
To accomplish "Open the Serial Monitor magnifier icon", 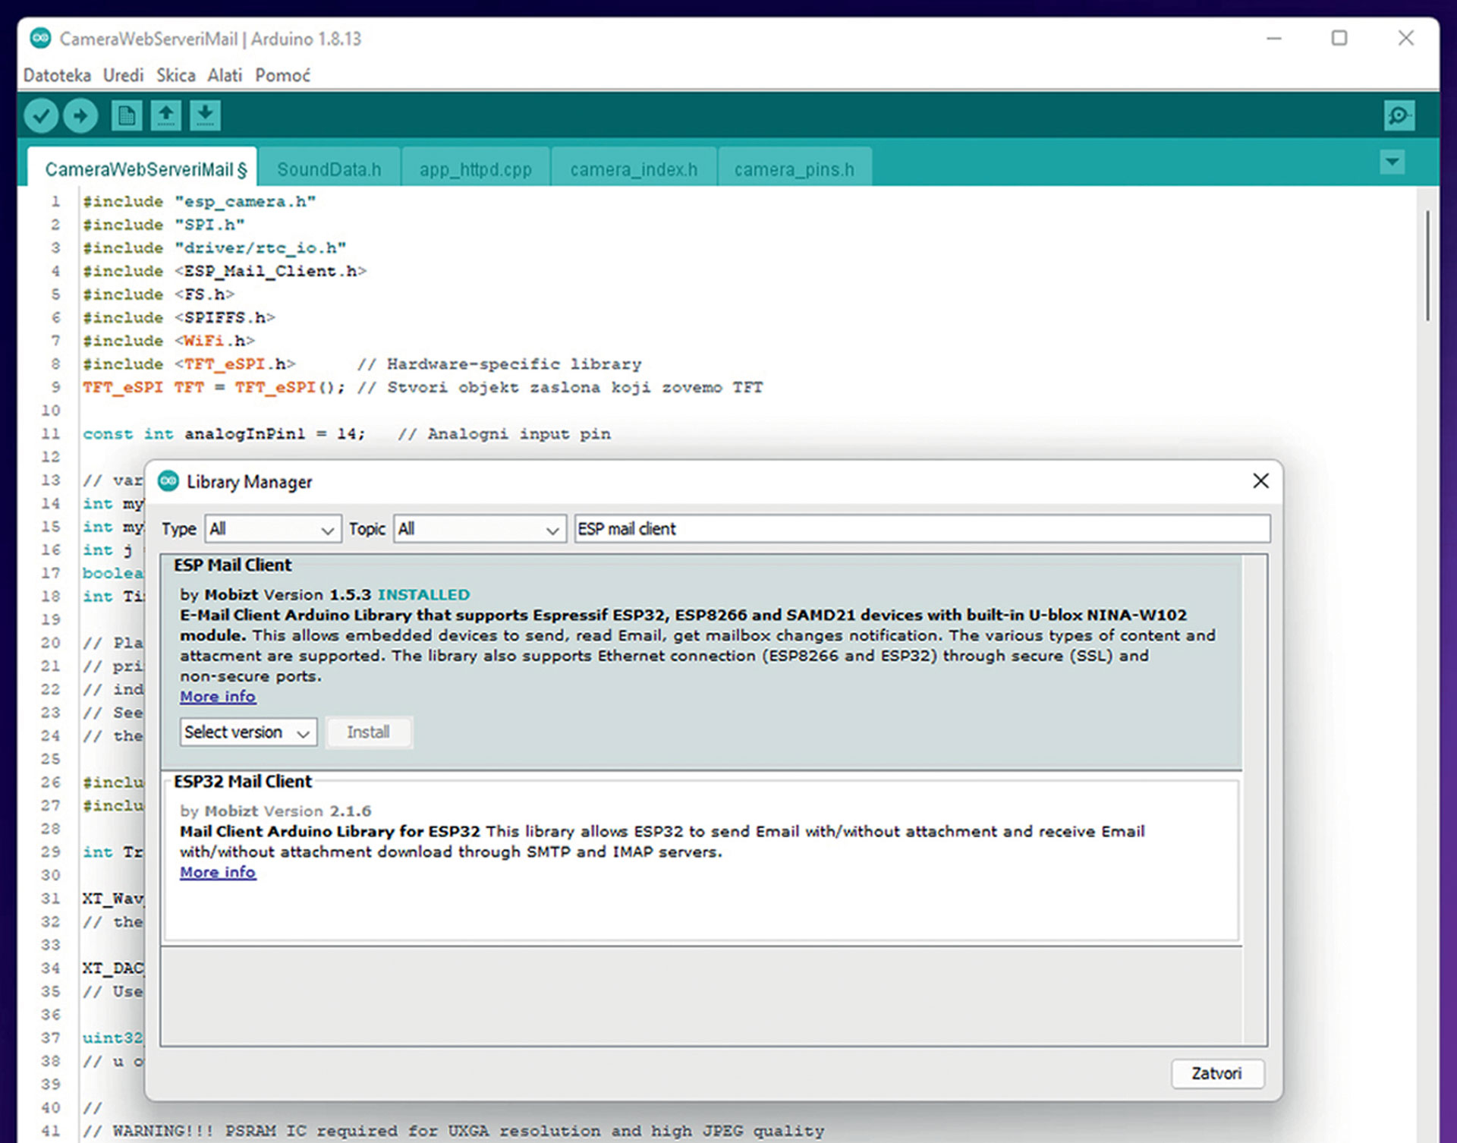I will tap(1398, 116).
